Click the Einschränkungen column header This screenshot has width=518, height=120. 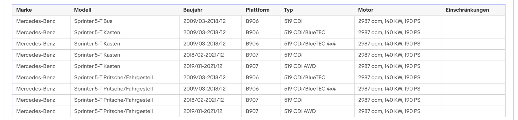[467, 10]
